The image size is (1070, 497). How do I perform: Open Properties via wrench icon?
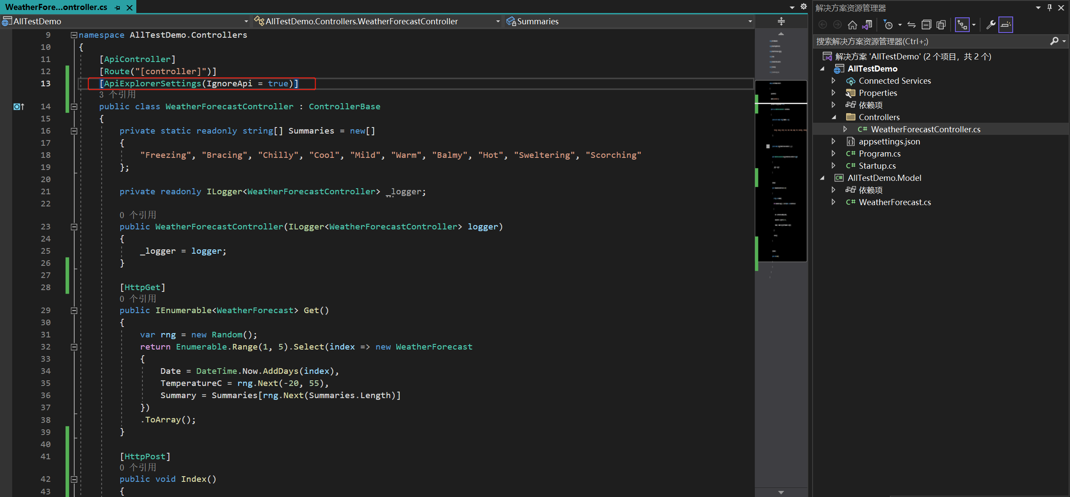click(x=991, y=25)
